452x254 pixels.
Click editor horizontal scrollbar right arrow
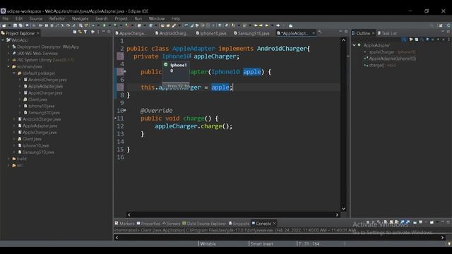(x=337, y=214)
